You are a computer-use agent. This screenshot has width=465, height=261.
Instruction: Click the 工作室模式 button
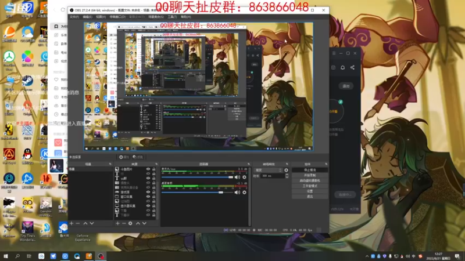[310, 186]
